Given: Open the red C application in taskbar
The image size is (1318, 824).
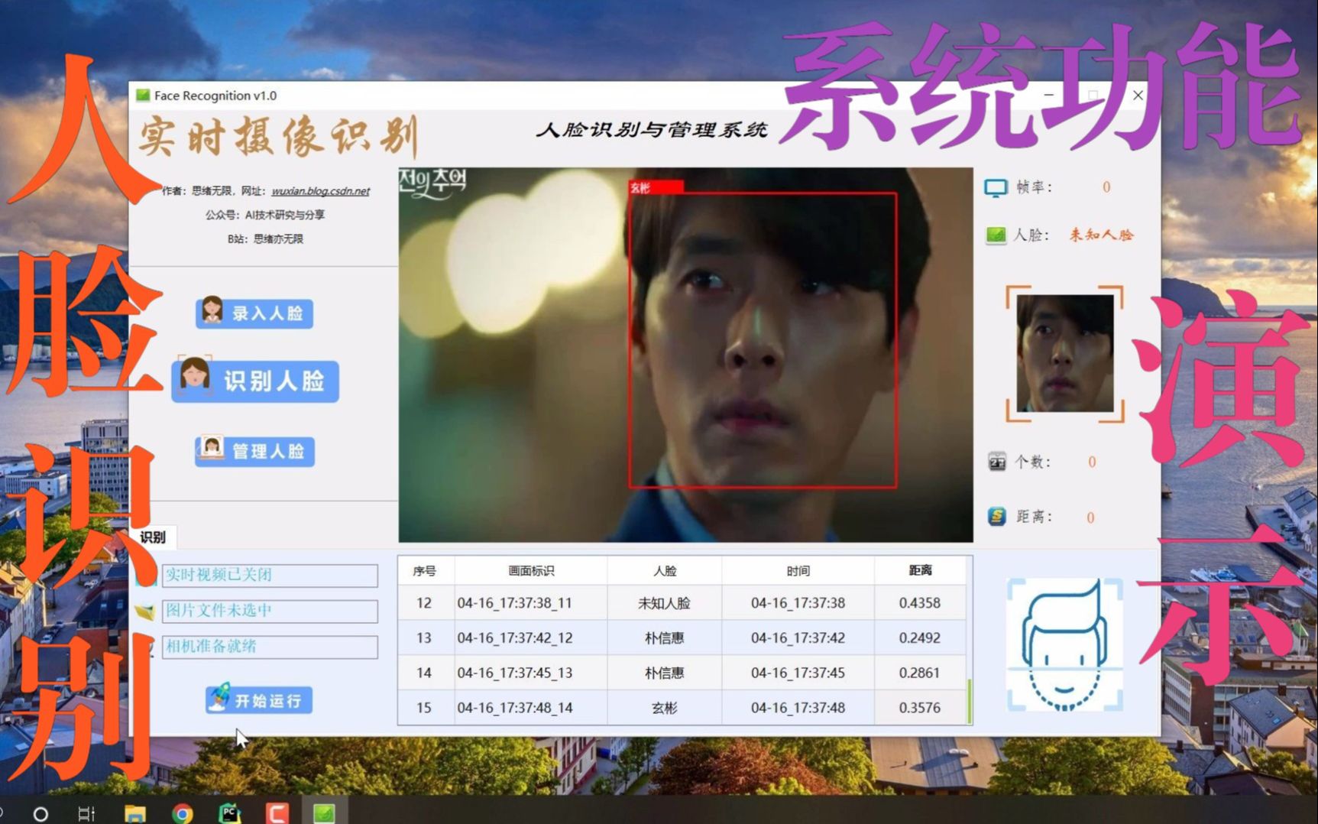Looking at the screenshot, I should [x=277, y=813].
